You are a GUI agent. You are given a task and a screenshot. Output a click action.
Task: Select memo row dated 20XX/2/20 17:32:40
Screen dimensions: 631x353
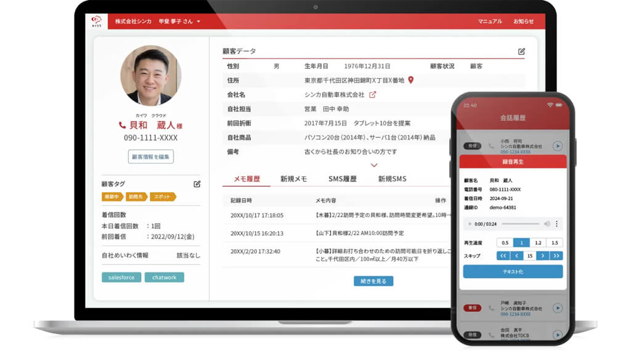(x=337, y=255)
